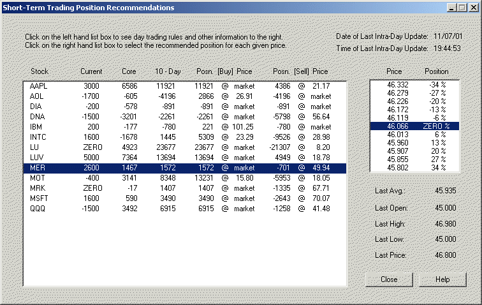Choose price 46.172 with -13 % position

(x=414, y=110)
